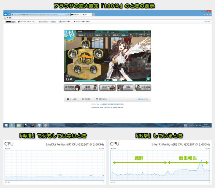This screenshot has width=215, height=188.
Task: Click the address bar search magnifier icon
Action: click(66, 15)
